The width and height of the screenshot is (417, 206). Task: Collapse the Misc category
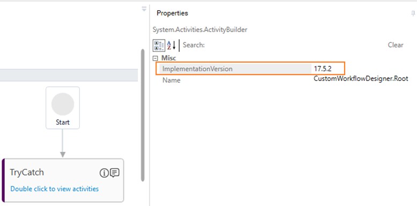[155, 58]
